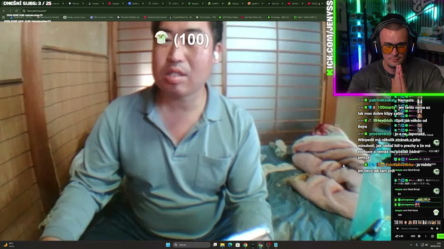Switch to the profil browser tab

coord(255,3)
